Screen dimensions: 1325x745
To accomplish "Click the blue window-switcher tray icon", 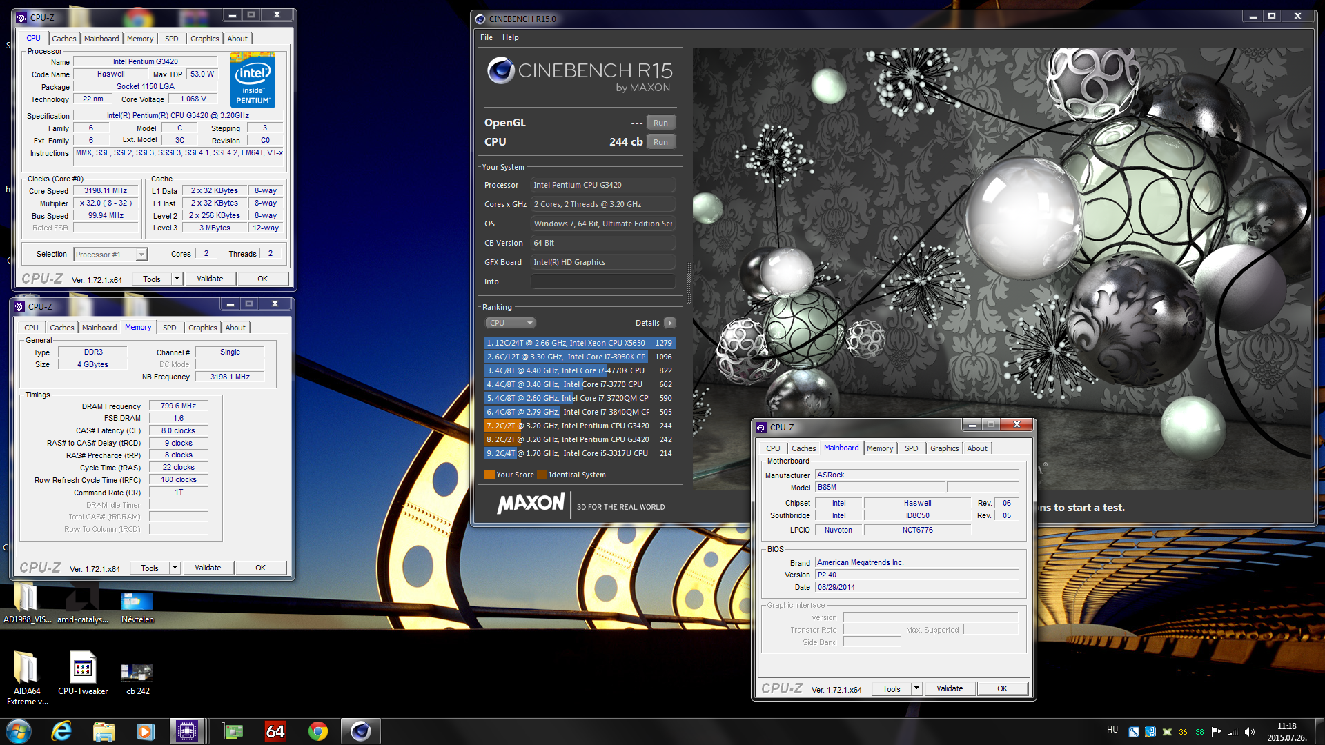I will point(1150,732).
